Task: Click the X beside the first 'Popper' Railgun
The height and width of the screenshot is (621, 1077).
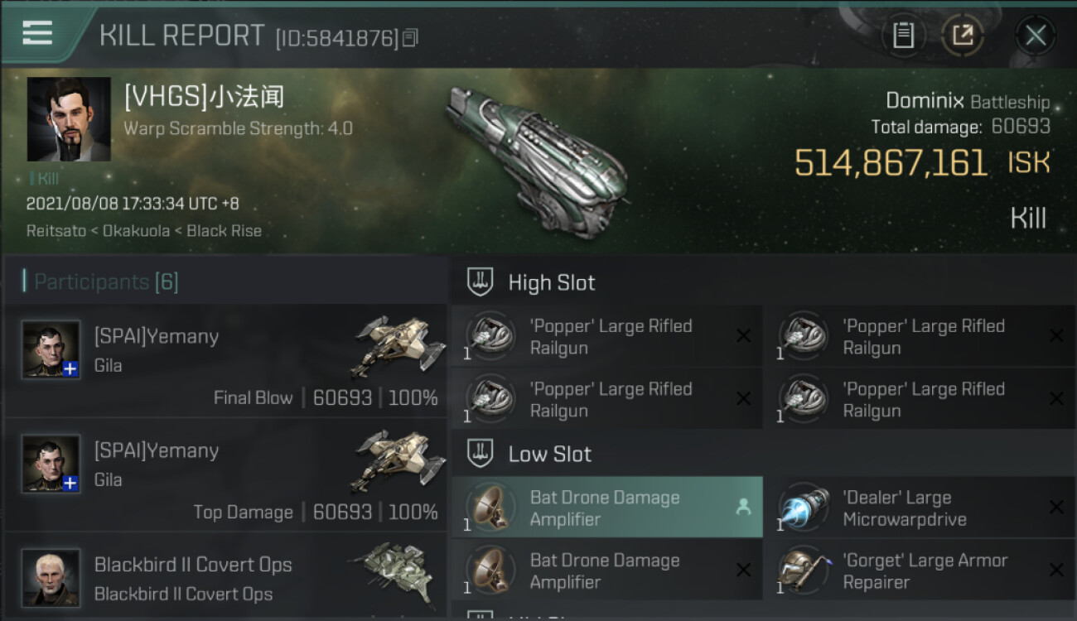Action: [743, 336]
